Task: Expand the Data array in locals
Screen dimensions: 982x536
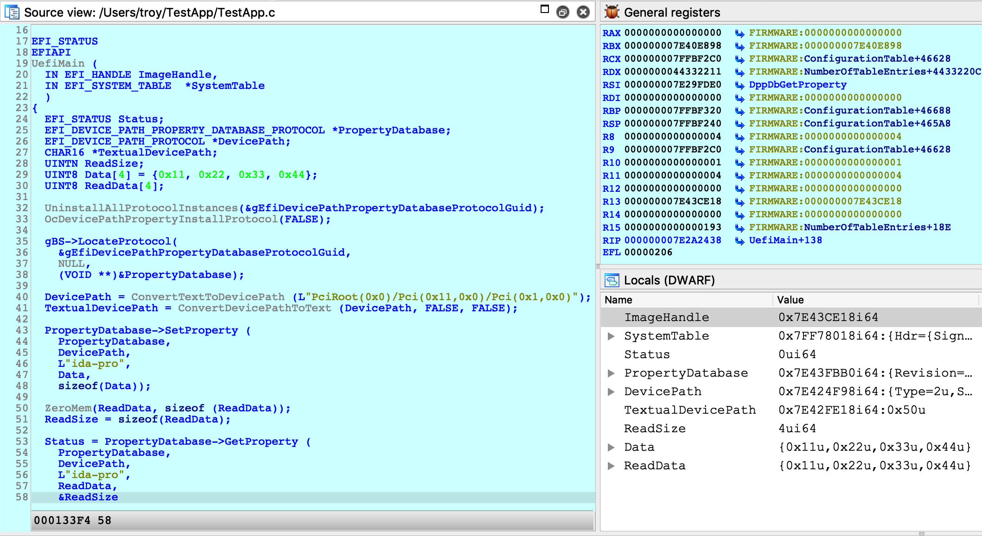Action: [x=611, y=448]
